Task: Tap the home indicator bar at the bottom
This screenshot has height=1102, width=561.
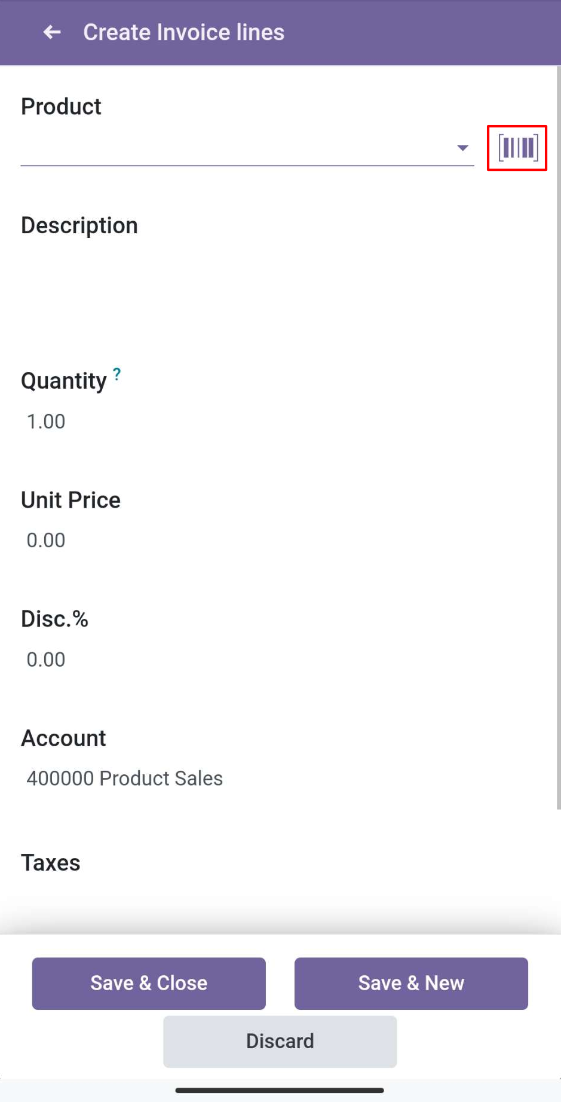Action: coord(280,1090)
